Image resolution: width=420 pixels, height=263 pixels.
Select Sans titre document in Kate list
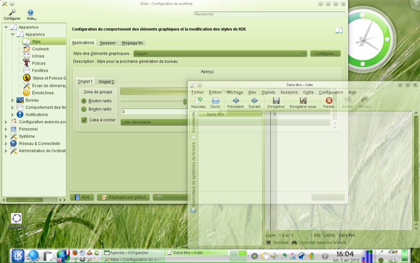pyautogui.click(x=230, y=114)
